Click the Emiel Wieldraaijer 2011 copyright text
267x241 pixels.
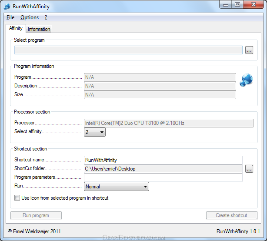tap(34, 231)
